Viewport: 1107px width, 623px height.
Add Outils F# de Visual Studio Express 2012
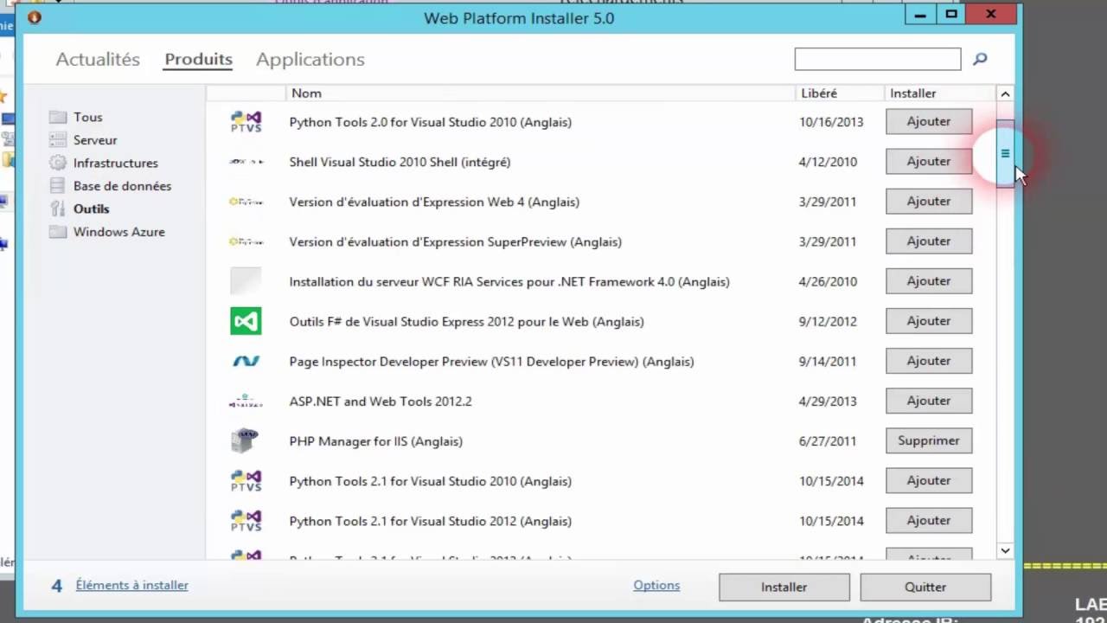point(929,320)
